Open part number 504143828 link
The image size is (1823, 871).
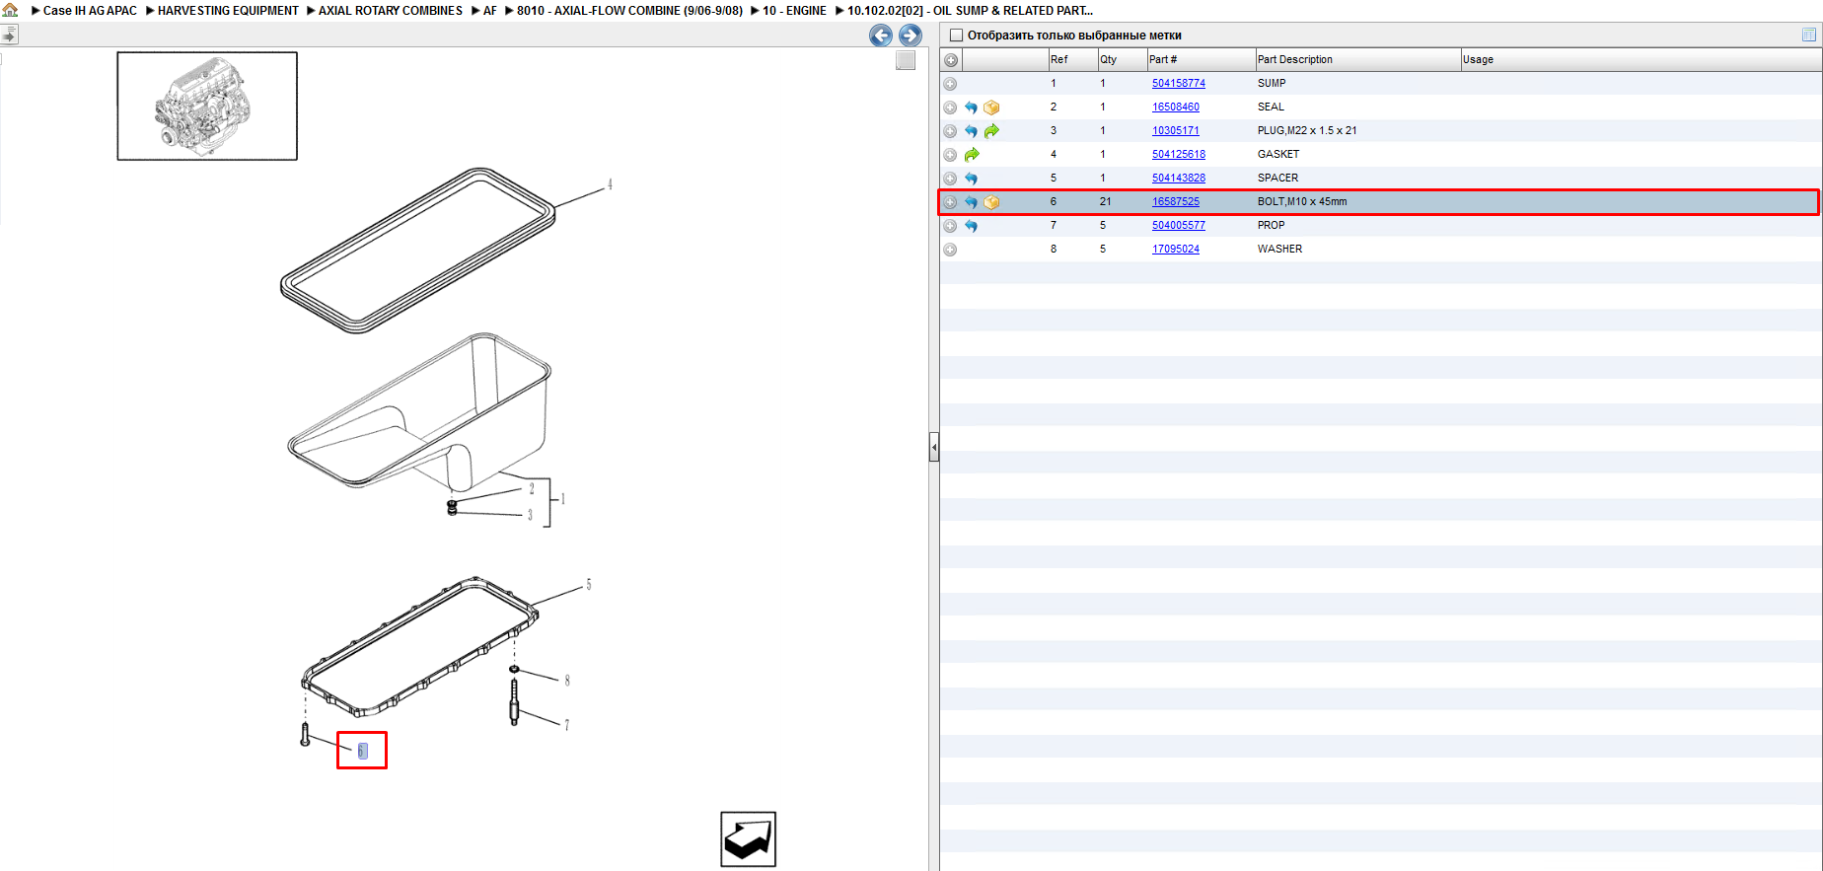tap(1179, 179)
